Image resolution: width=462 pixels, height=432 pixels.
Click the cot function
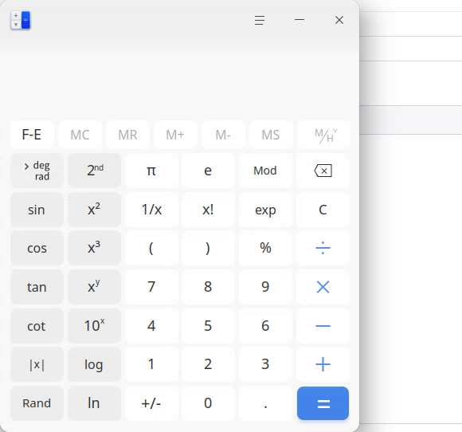[37, 326]
